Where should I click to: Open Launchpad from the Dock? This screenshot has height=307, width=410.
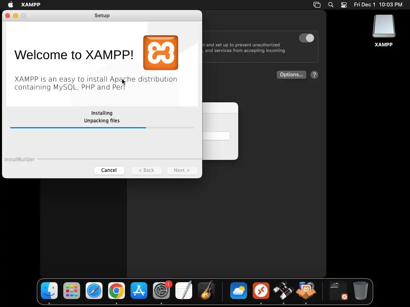click(72, 291)
